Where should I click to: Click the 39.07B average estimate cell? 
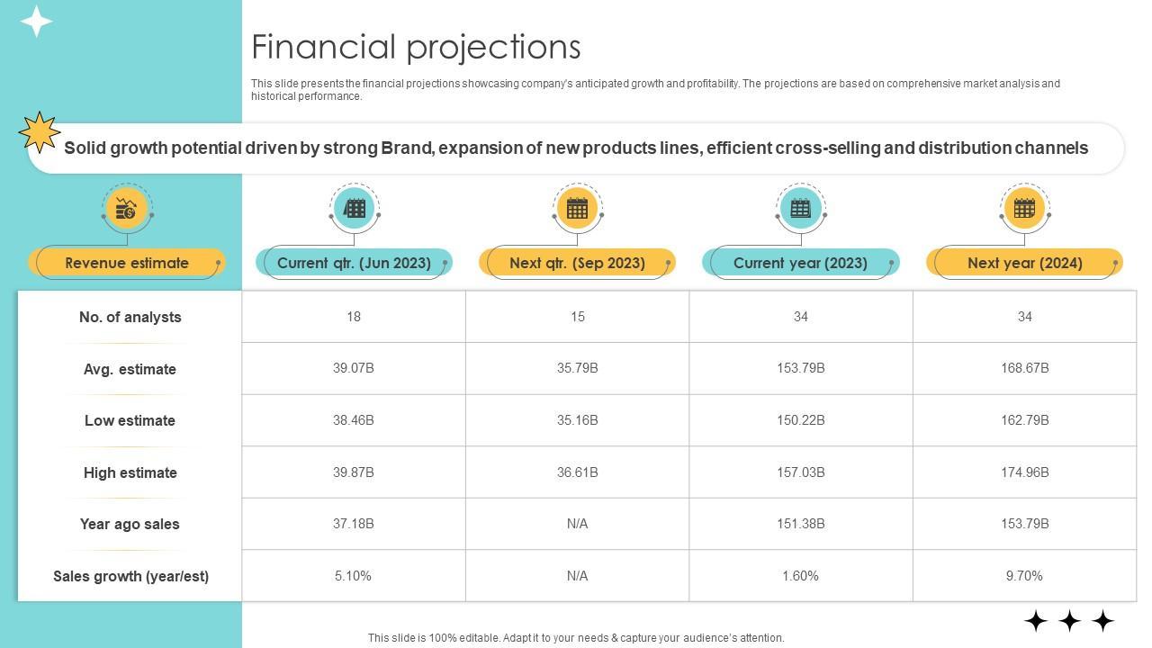(353, 368)
